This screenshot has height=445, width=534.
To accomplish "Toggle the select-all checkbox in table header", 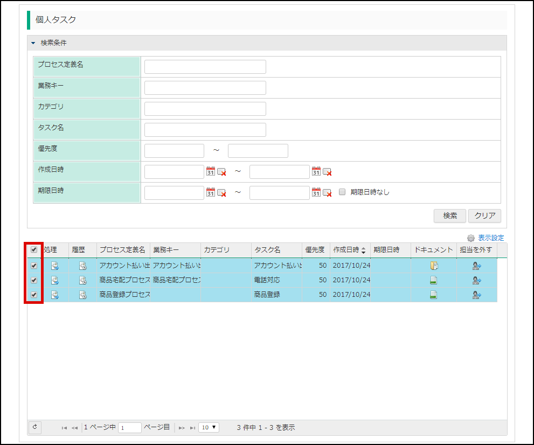I will point(34,250).
